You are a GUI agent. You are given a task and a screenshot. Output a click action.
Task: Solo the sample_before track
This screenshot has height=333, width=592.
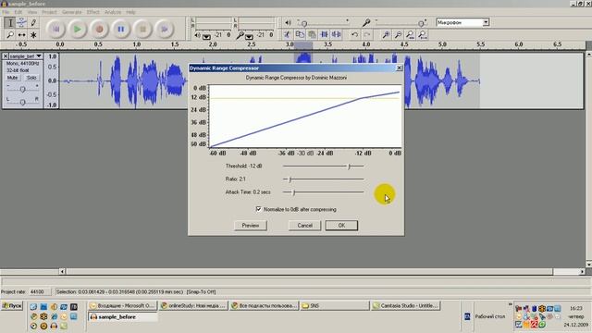coord(31,78)
